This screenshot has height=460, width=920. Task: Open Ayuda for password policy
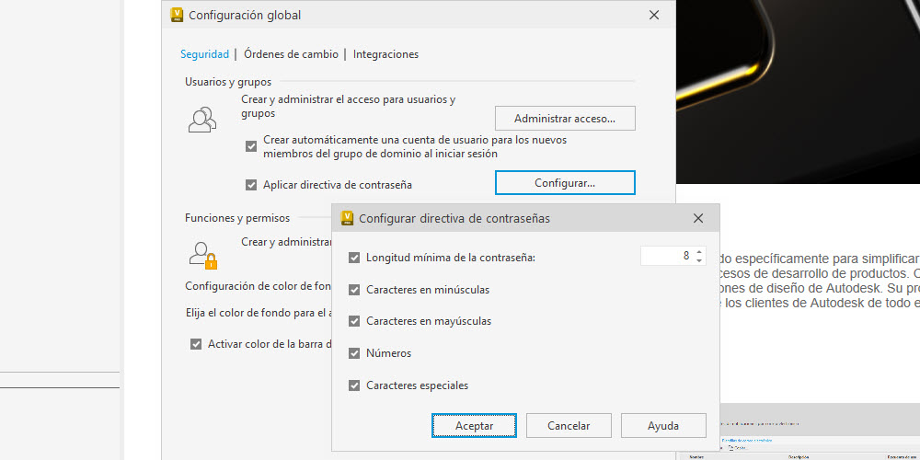(x=663, y=426)
